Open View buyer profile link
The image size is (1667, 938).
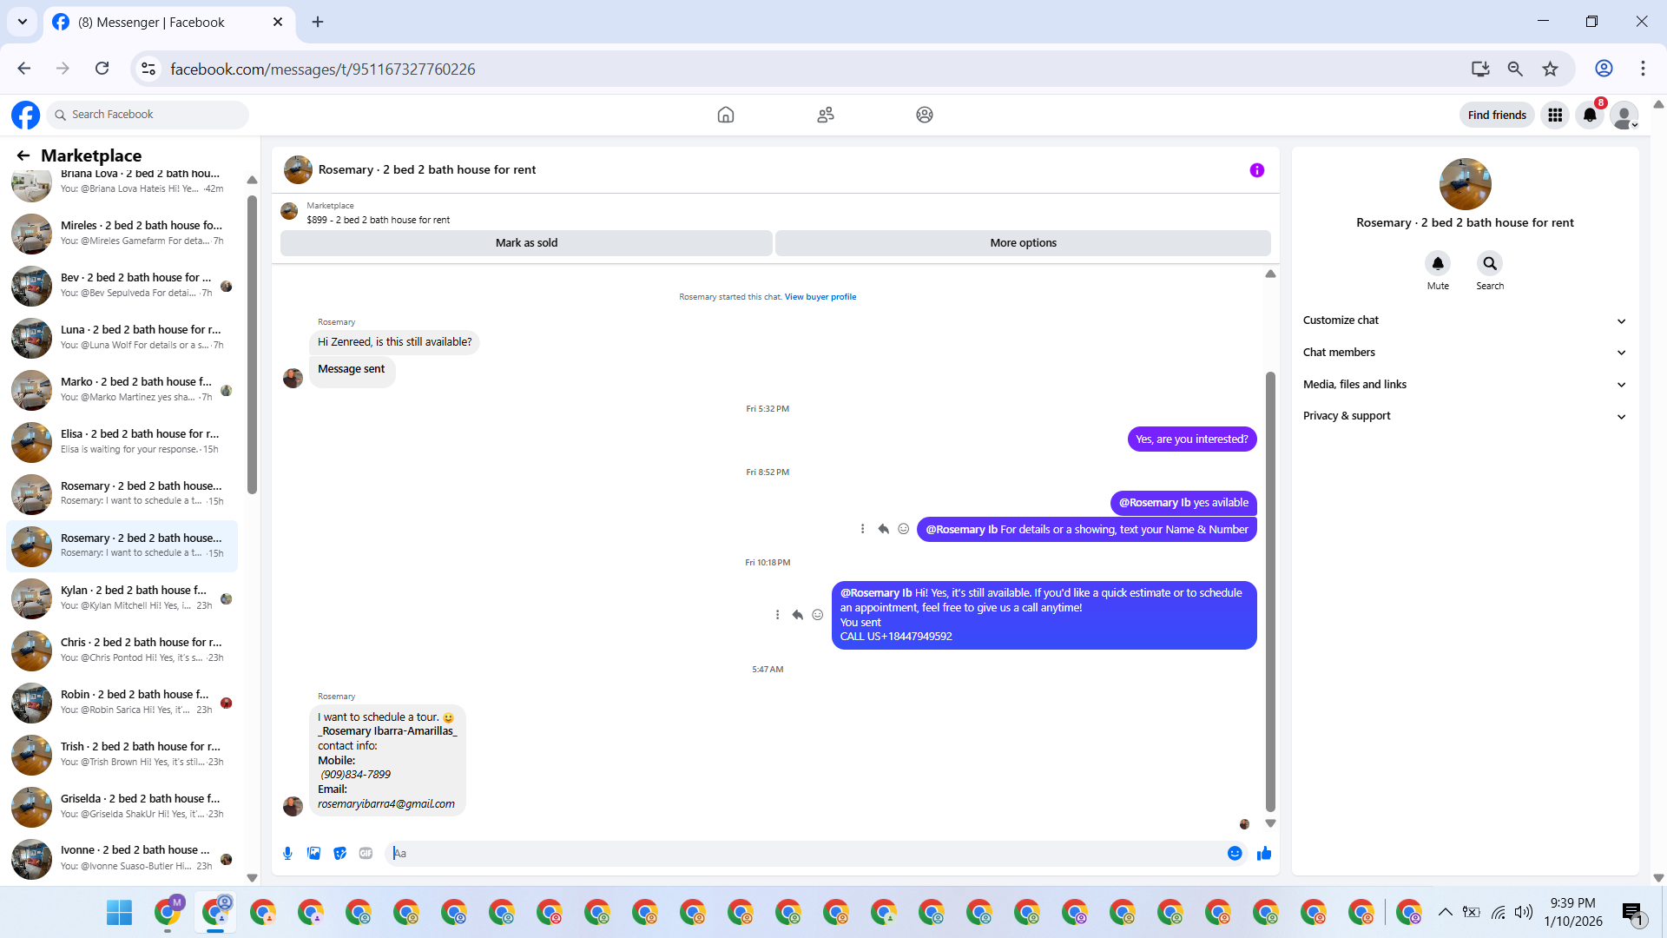[820, 297]
